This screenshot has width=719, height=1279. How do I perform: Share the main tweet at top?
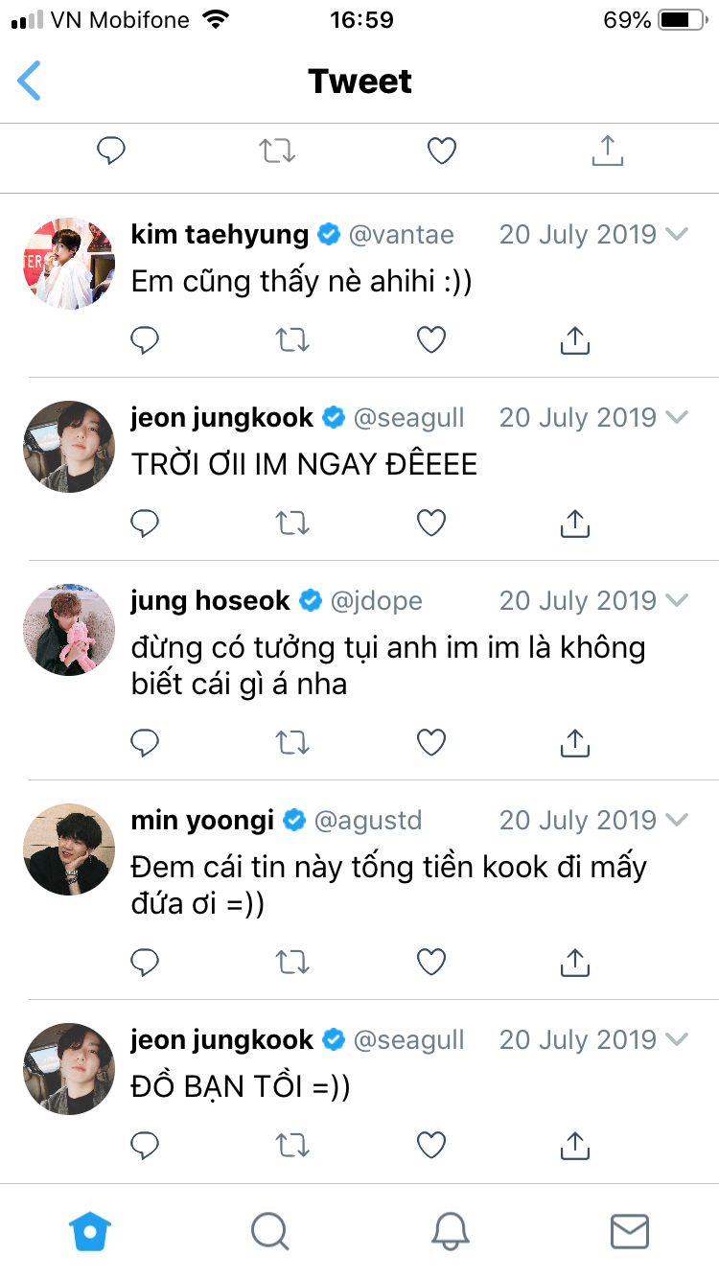pyautogui.click(x=608, y=151)
